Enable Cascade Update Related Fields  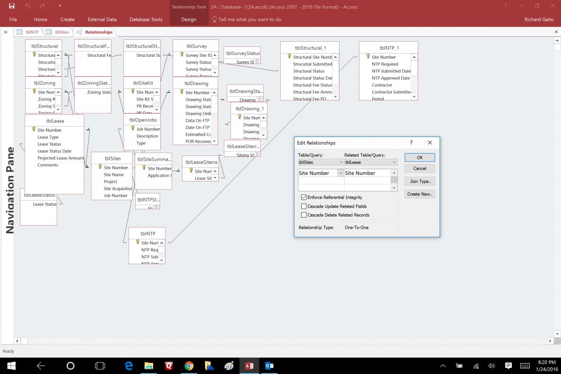click(x=304, y=206)
